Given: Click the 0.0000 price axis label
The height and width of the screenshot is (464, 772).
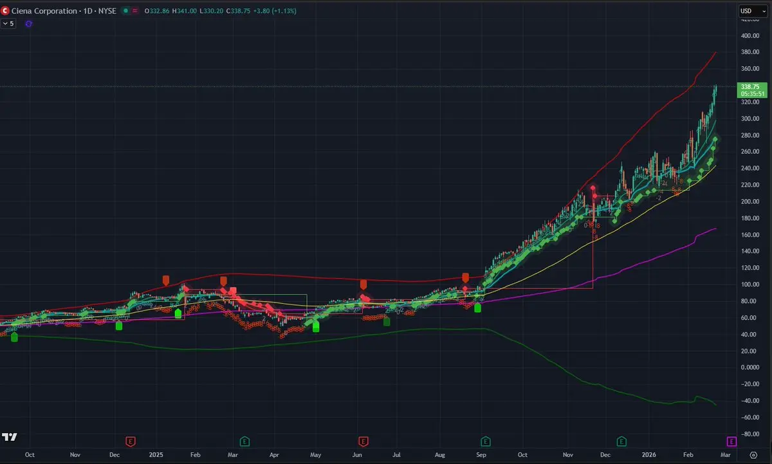Looking at the screenshot, I should [x=749, y=367].
